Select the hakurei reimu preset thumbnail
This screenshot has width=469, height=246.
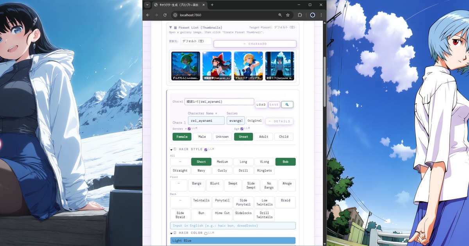coord(217,66)
